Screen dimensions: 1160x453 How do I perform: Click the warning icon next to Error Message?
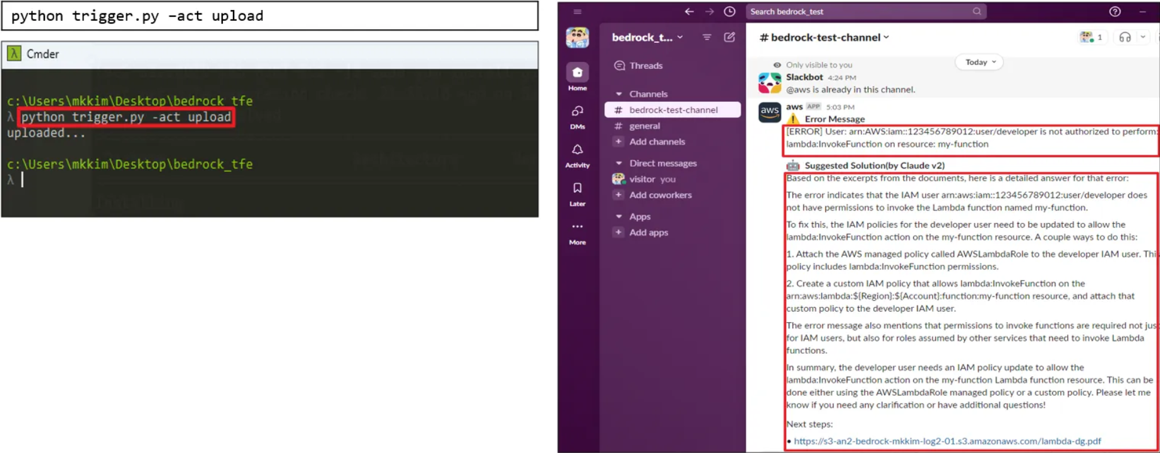click(x=793, y=119)
